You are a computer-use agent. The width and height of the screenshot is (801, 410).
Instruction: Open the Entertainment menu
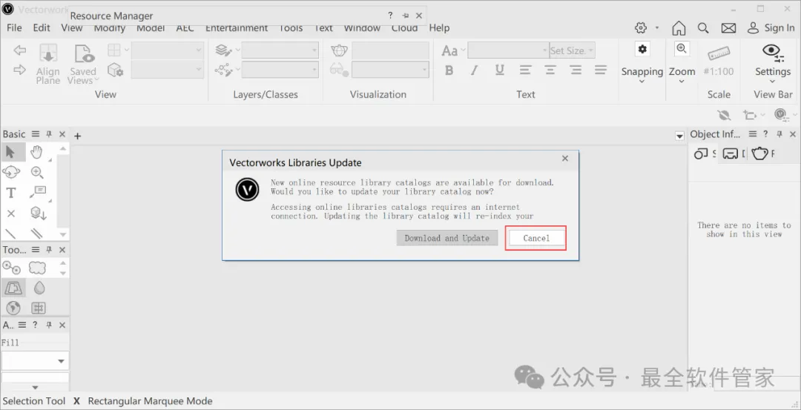point(237,28)
